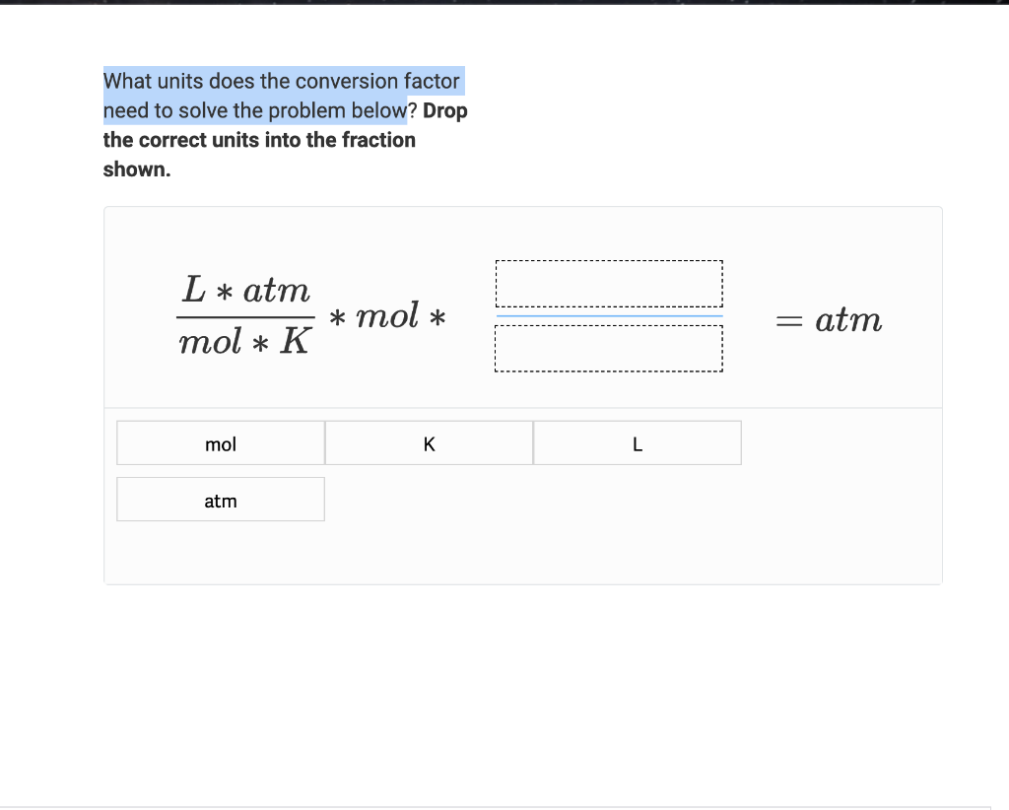Select the L unit tile

tap(637, 443)
